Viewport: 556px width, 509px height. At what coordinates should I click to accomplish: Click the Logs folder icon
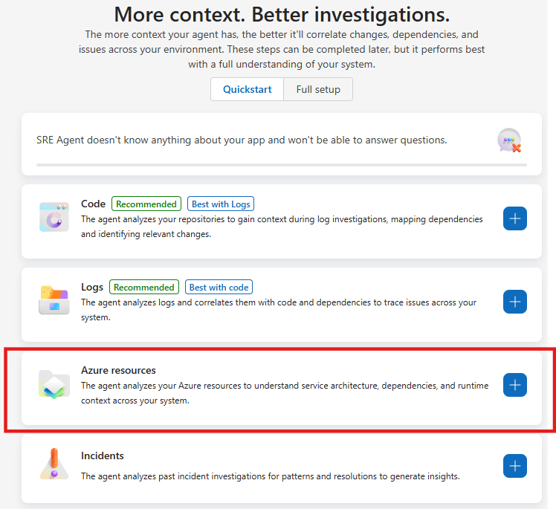(54, 299)
